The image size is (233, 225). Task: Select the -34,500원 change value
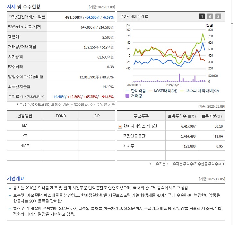pos(92,17)
